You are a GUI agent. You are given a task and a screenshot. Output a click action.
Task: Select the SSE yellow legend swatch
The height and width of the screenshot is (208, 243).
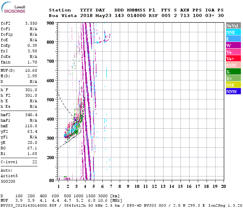coord(233,85)
